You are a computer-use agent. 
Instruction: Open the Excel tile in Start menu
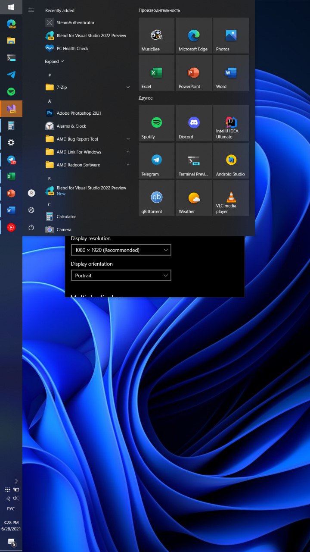156,73
